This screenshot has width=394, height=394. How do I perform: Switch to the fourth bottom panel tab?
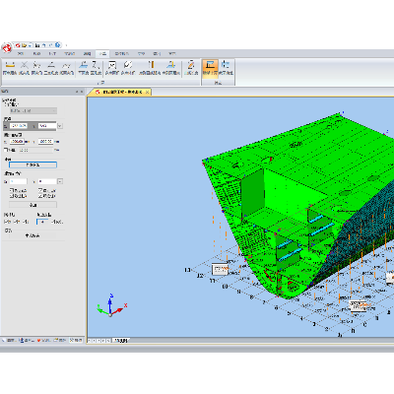[x=60, y=340]
